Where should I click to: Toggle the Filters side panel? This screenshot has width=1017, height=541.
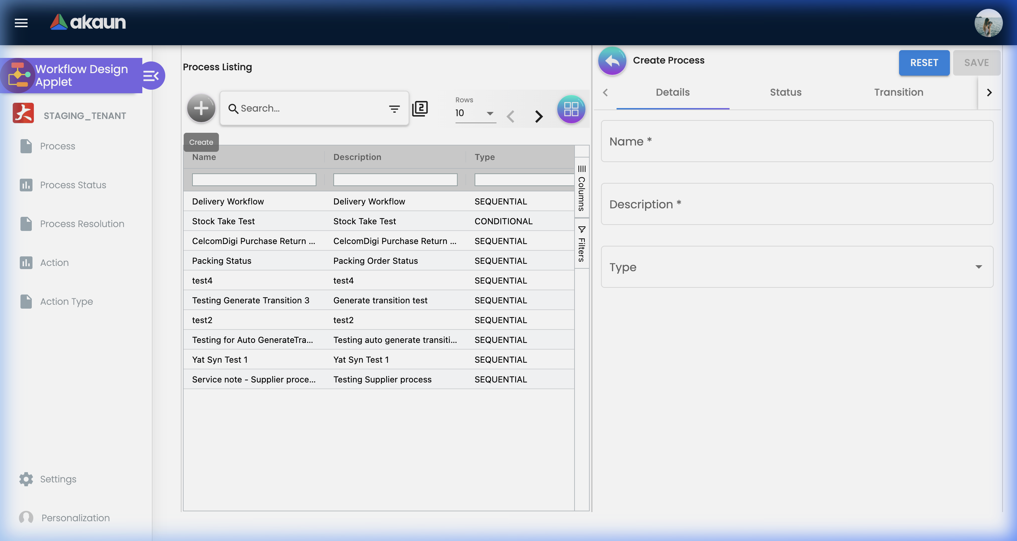point(582,244)
